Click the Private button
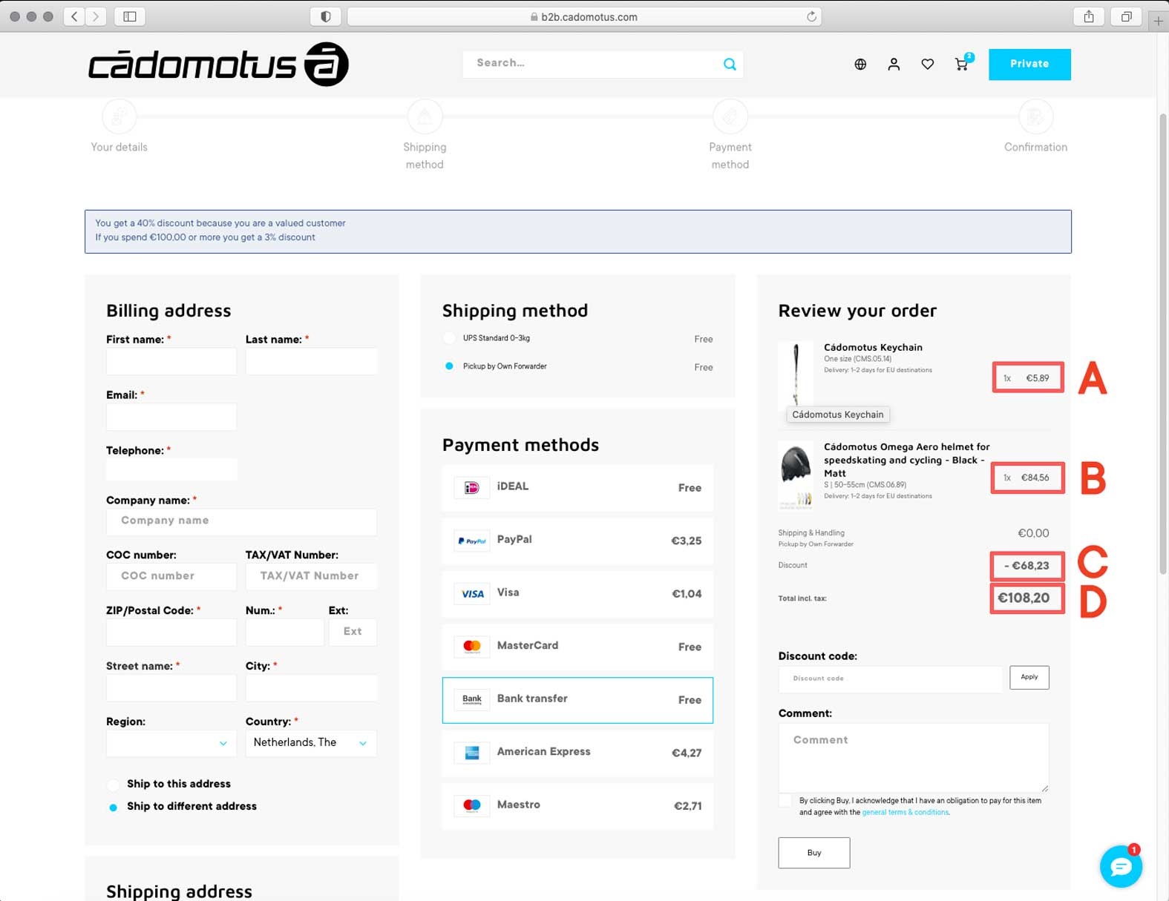 1029,65
